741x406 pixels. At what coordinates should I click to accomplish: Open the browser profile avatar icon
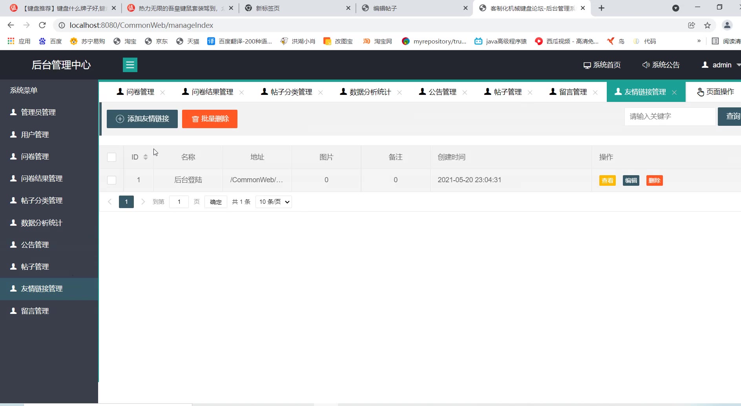(727, 25)
